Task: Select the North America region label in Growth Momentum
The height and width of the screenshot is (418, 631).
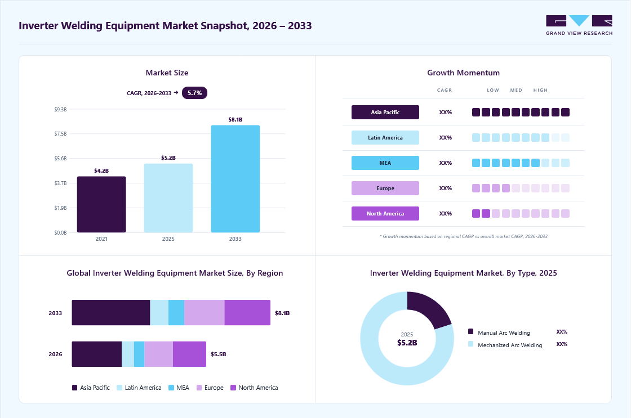Action: [385, 213]
